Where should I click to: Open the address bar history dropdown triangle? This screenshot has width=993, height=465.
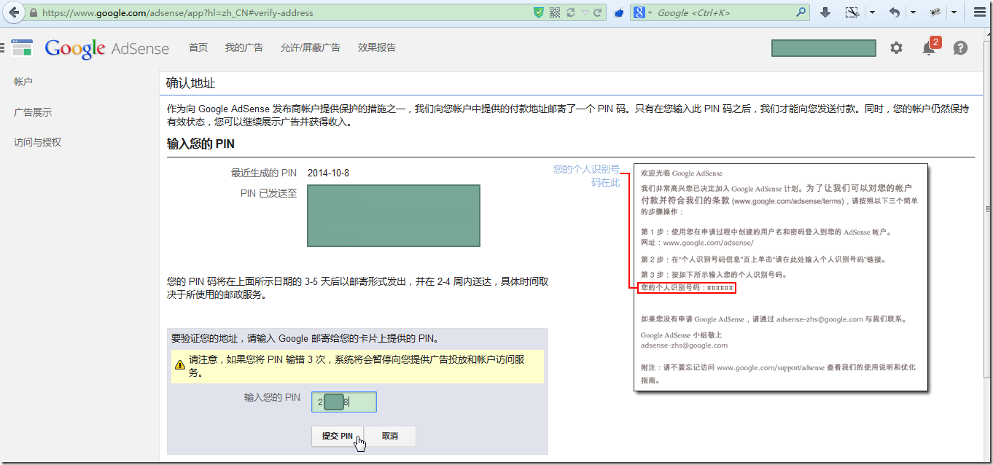[x=585, y=13]
